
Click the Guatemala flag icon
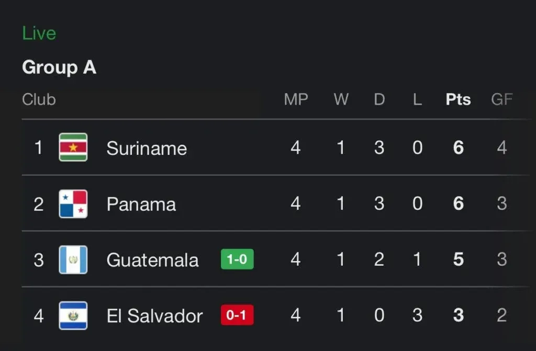(x=73, y=260)
